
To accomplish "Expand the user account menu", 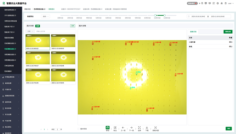I will 231,3.
